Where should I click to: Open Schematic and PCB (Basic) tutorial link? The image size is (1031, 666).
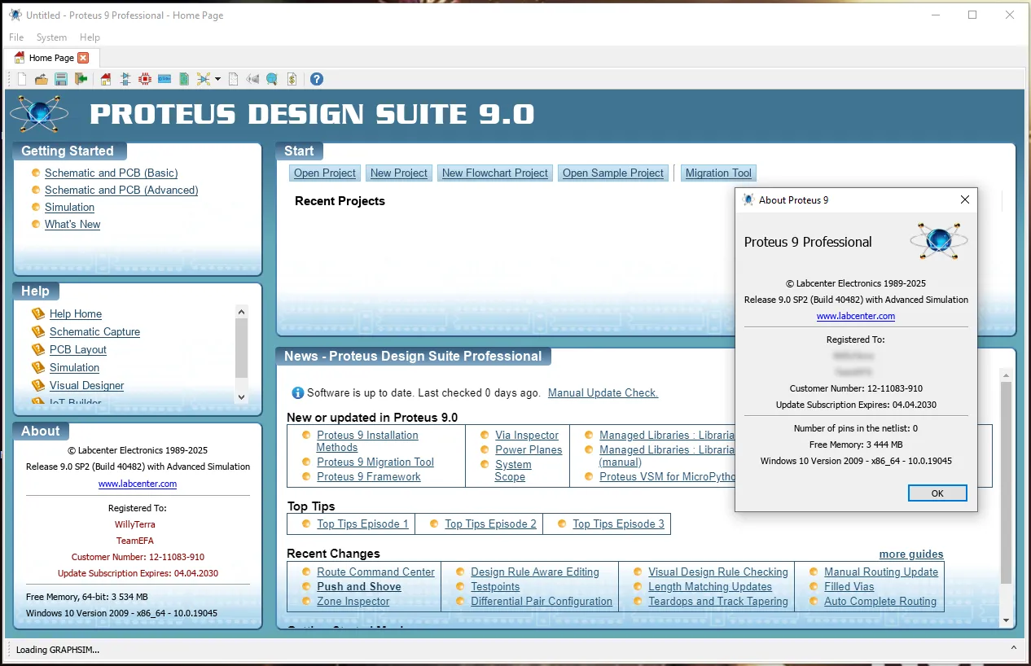point(112,173)
